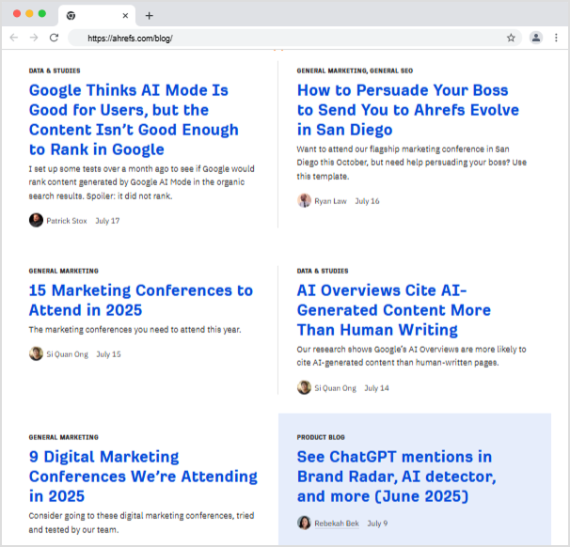Click Rebekah Bek's avatar photo
The image size is (570, 547).
304,523
